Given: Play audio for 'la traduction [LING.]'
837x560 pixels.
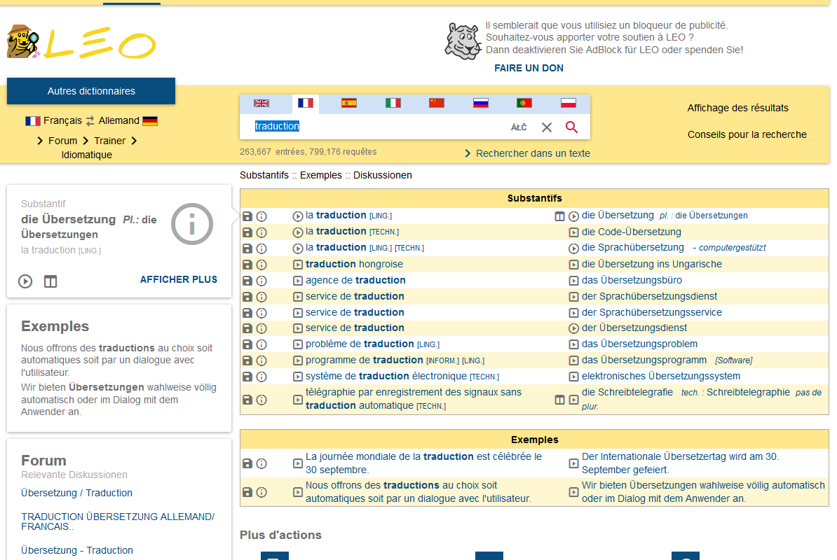Looking at the screenshot, I should coord(298,216).
